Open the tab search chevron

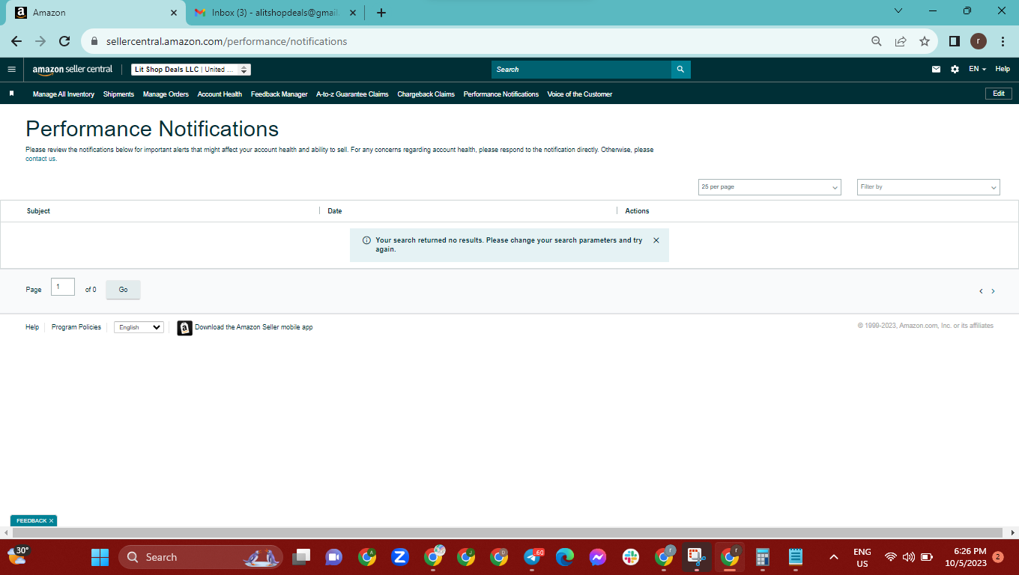click(x=898, y=10)
